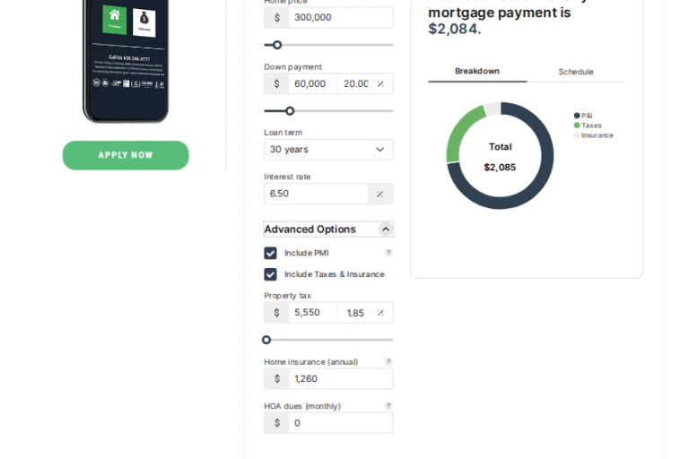Collapse the Advanced Options section
Image resolution: width=689 pixels, height=459 pixels.
tap(385, 229)
